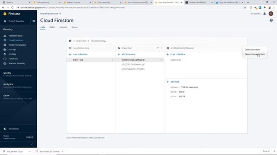Click the notifications bell icon
This screenshot has height=155, width=277.
(x=264, y=14)
